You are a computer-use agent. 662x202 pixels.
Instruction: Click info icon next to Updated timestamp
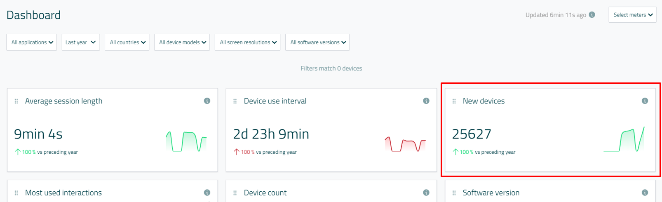pyautogui.click(x=592, y=15)
